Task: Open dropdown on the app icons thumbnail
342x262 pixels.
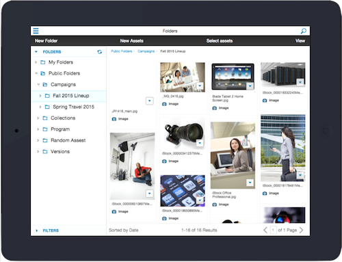Action: pyautogui.click(x=200, y=200)
